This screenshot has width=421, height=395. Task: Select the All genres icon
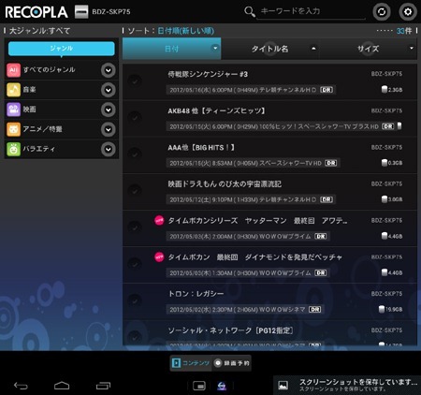point(13,70)
